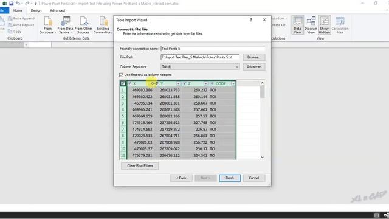This screenshot has width=389, height=219.
Task: Click the Save icon in quick access toolbar
Action: click(x=11, y=4)
